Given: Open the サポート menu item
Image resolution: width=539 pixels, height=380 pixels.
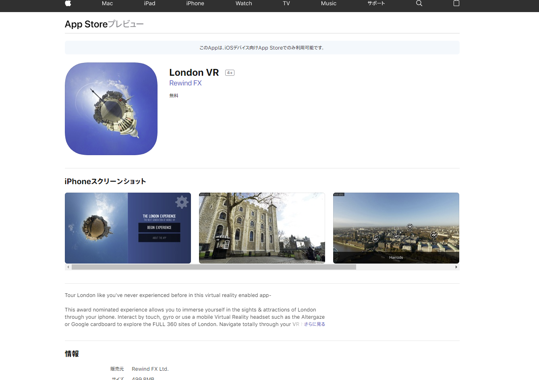Looking at the screenshot, I should (x=376, y=3).
